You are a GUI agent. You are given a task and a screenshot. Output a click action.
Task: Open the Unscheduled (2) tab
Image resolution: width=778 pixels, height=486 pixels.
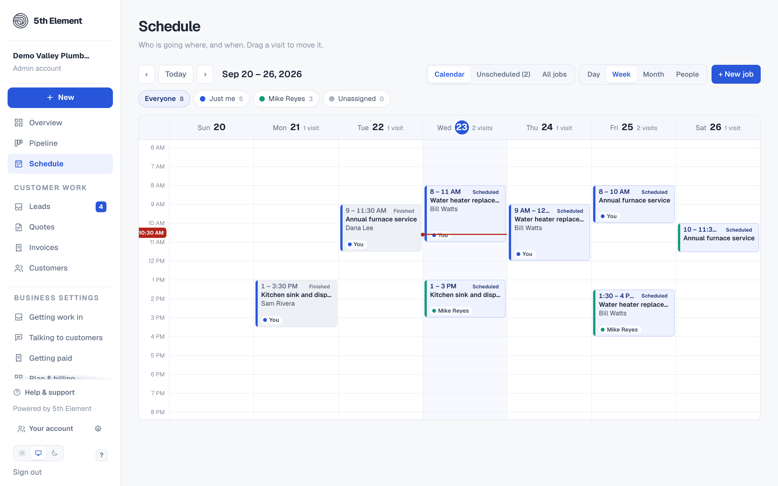point(503,74)
